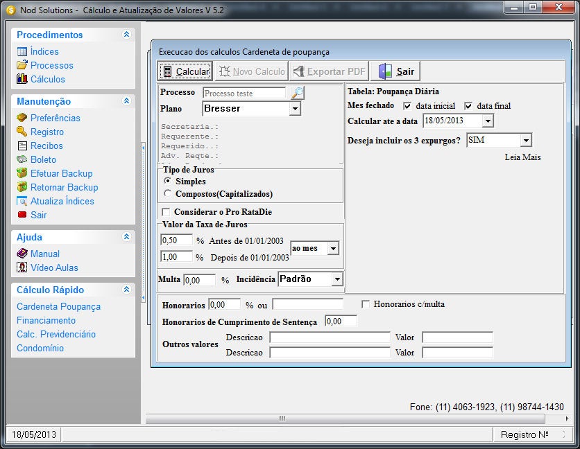Click the status bar date 18/05/2013
Image resolution: width=580 pixels, height=449 pixels.
point(34,434)
